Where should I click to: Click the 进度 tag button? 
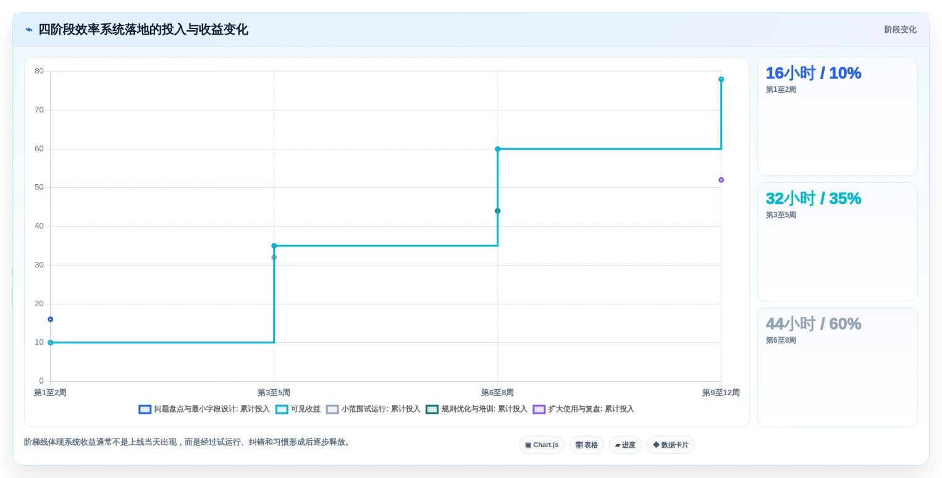625,445
